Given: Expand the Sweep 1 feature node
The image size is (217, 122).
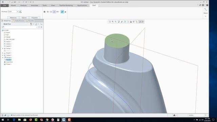Looking at the screenshot, I should point(3,48).
